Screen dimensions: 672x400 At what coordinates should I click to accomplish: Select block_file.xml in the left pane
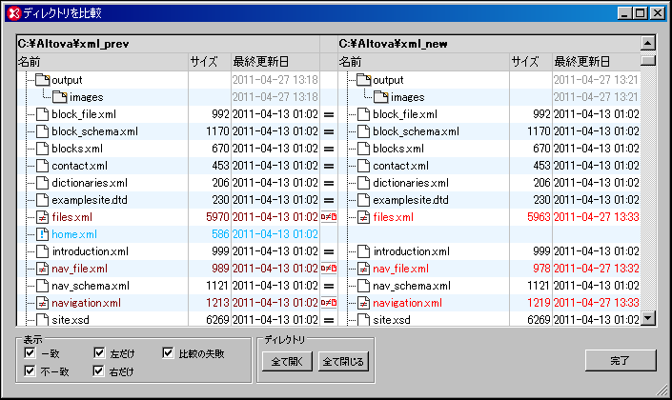[x=84, y=114]
